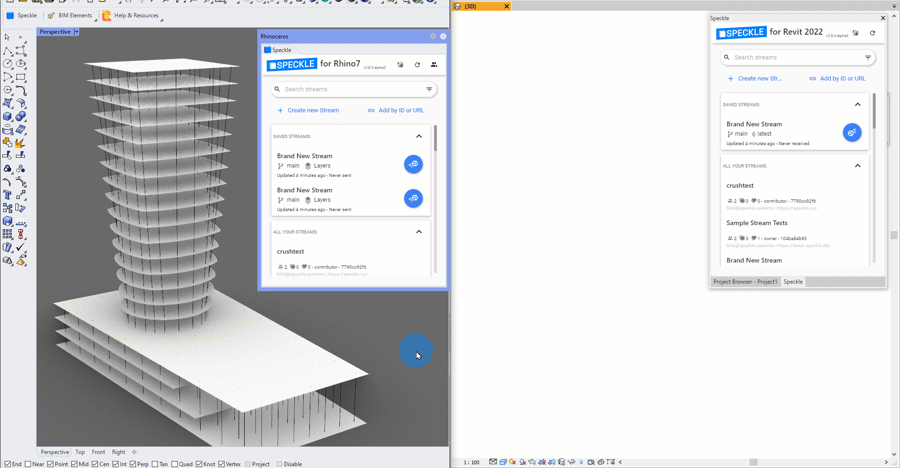Toggle Perp object snap
Image resolution: width=900 pixels, height=468 pixels.
tap(139, 464)
